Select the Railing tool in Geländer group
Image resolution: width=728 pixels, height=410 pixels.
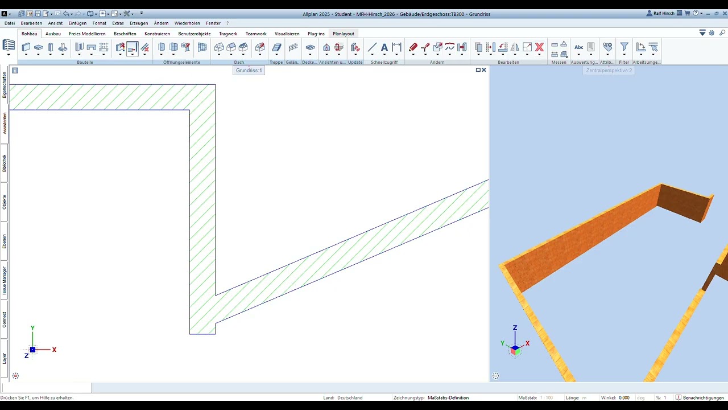293,47
